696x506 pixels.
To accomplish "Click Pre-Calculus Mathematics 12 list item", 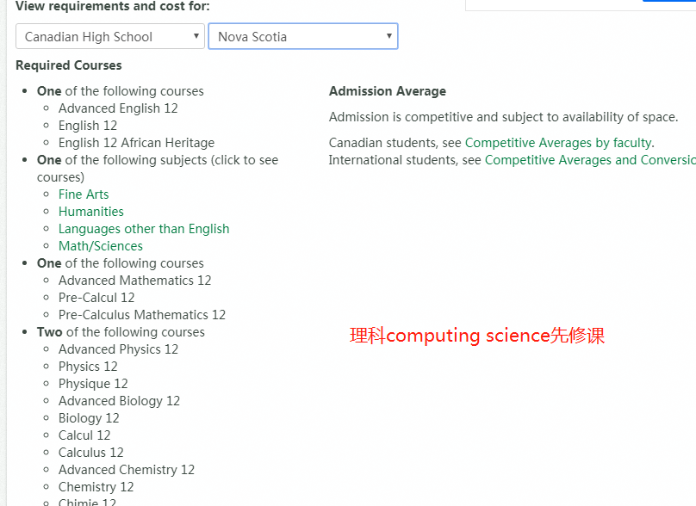I will point(142,315).
